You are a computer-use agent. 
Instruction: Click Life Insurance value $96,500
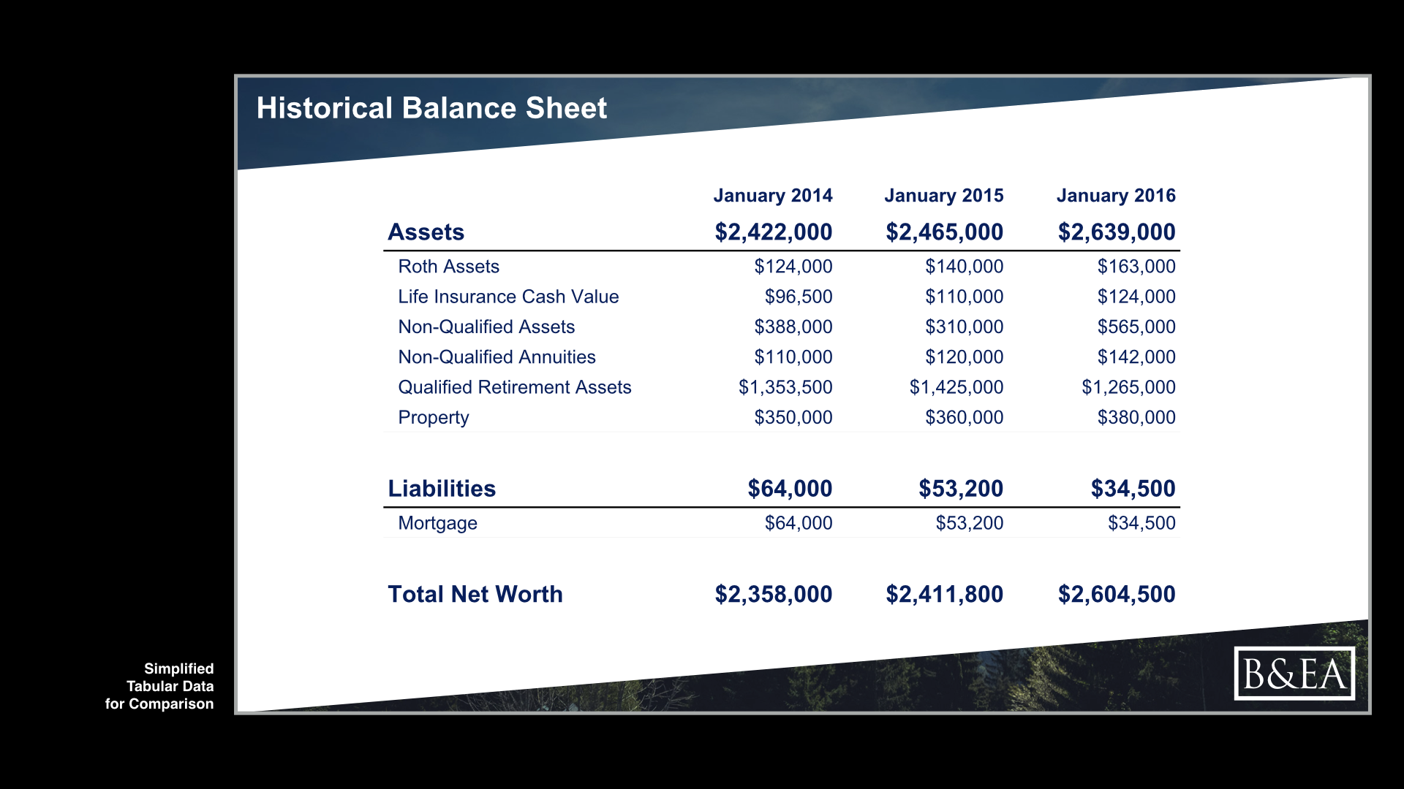799,297
